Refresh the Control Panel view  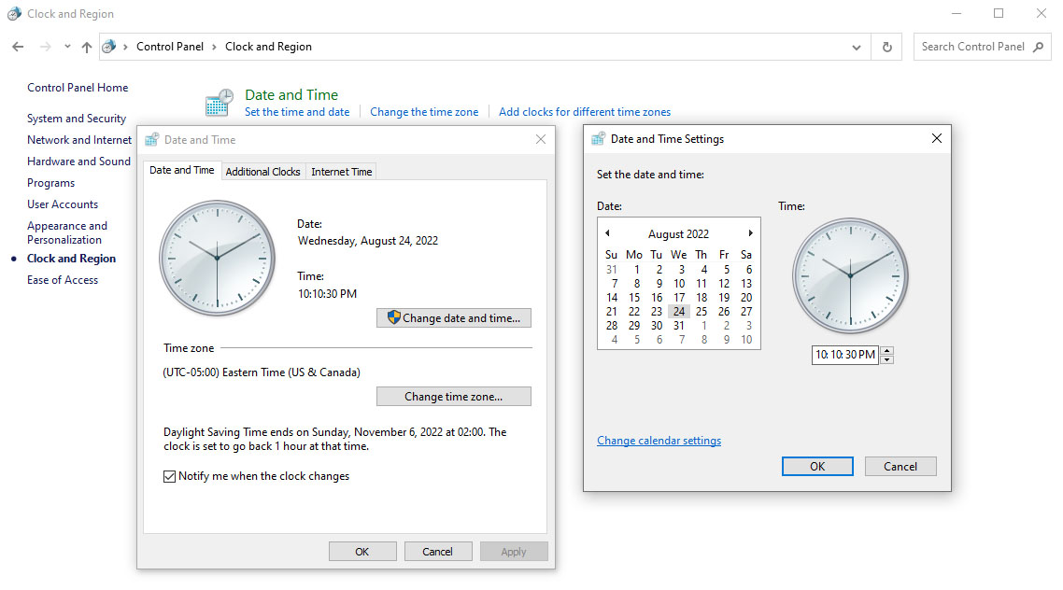(886, 47)
